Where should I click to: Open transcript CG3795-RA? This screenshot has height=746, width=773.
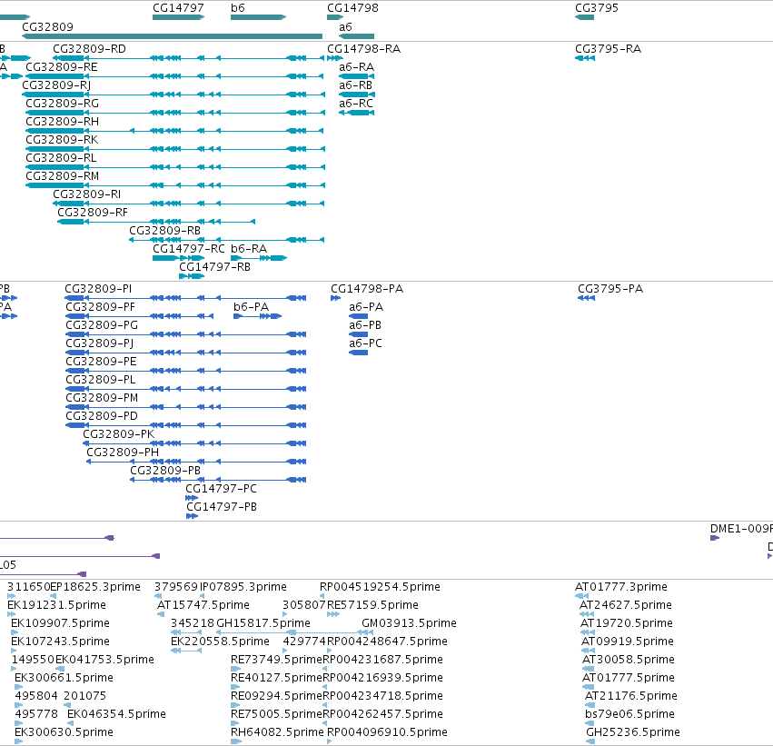tap(608, 49)
